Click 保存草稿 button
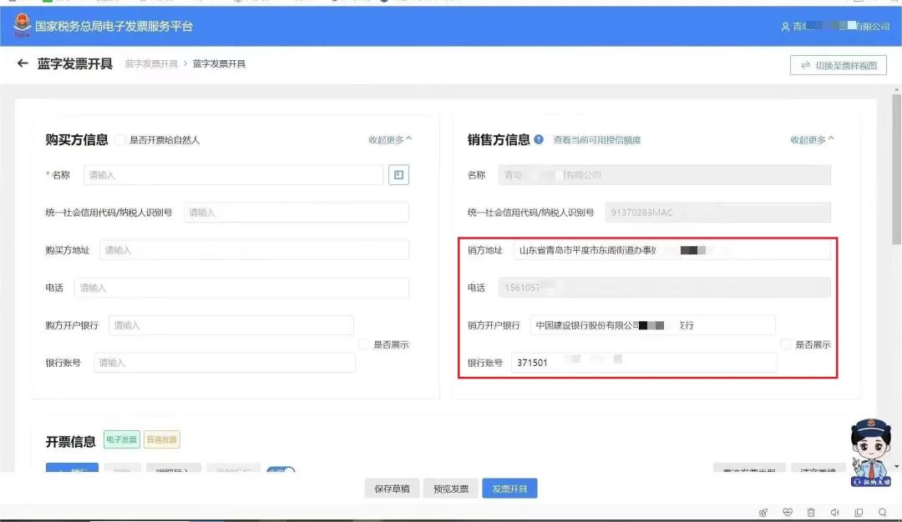Viewport: 902px width, 522px height. click(x=392, y=489)
